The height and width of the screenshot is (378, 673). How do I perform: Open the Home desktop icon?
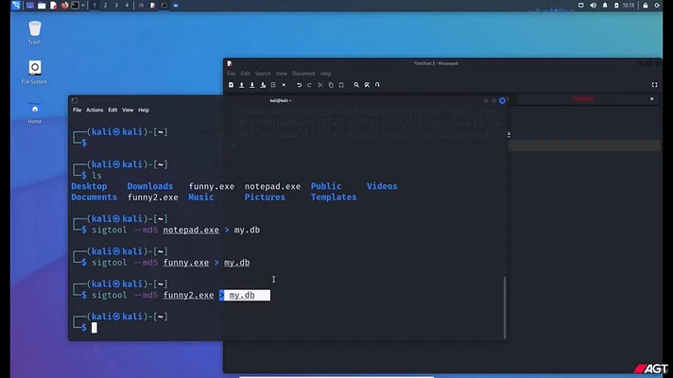35,112
